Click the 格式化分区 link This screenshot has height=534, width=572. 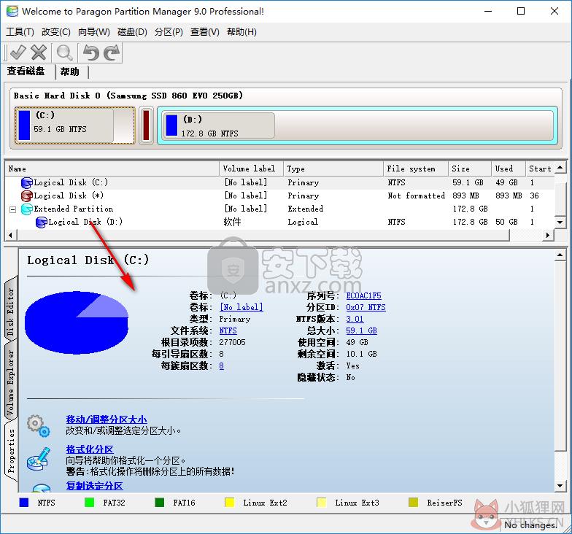tap(90, 449)
